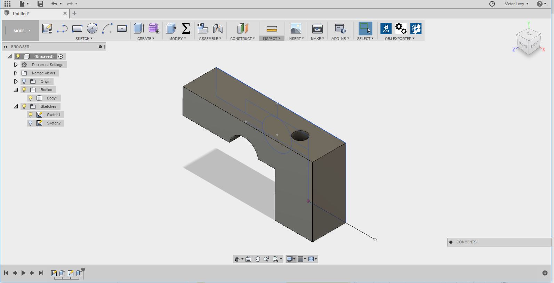Open the SKETCH menu

point(84,39)
